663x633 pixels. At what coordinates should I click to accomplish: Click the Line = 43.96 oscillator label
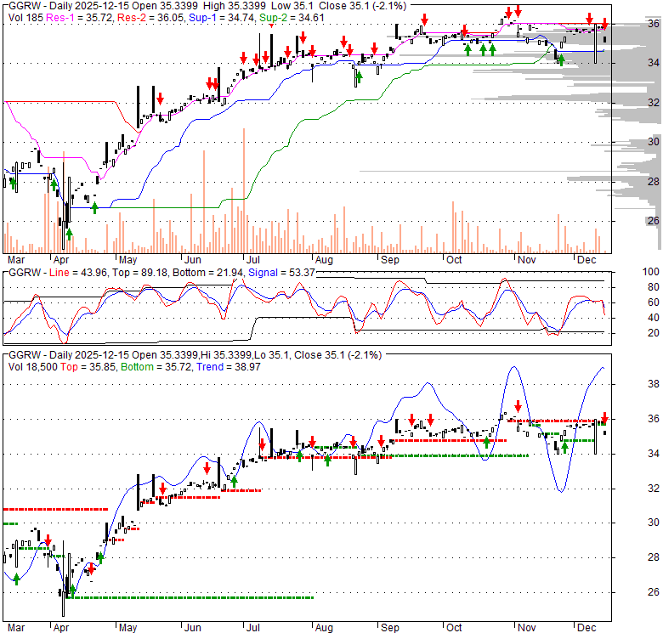79,273
